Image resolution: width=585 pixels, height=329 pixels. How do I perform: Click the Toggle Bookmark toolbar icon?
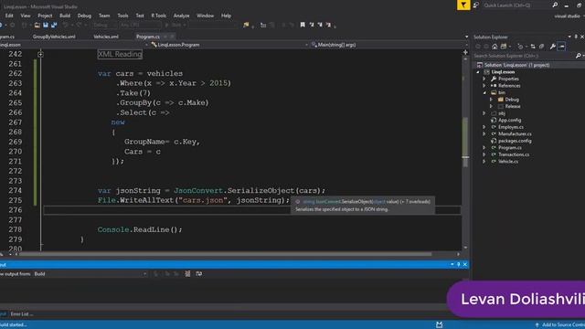pyautogui.click(x=303, y=25)
